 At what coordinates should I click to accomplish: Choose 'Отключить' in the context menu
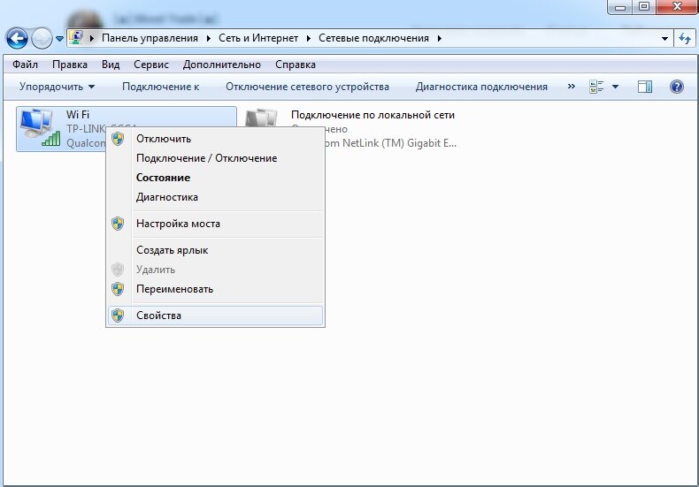click(x=215, y=139)
